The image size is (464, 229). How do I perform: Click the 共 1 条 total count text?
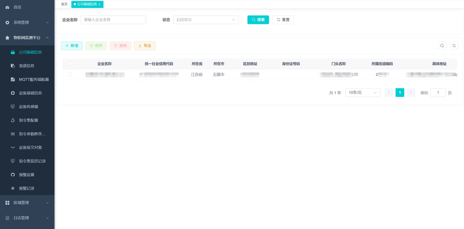(335, 93)
